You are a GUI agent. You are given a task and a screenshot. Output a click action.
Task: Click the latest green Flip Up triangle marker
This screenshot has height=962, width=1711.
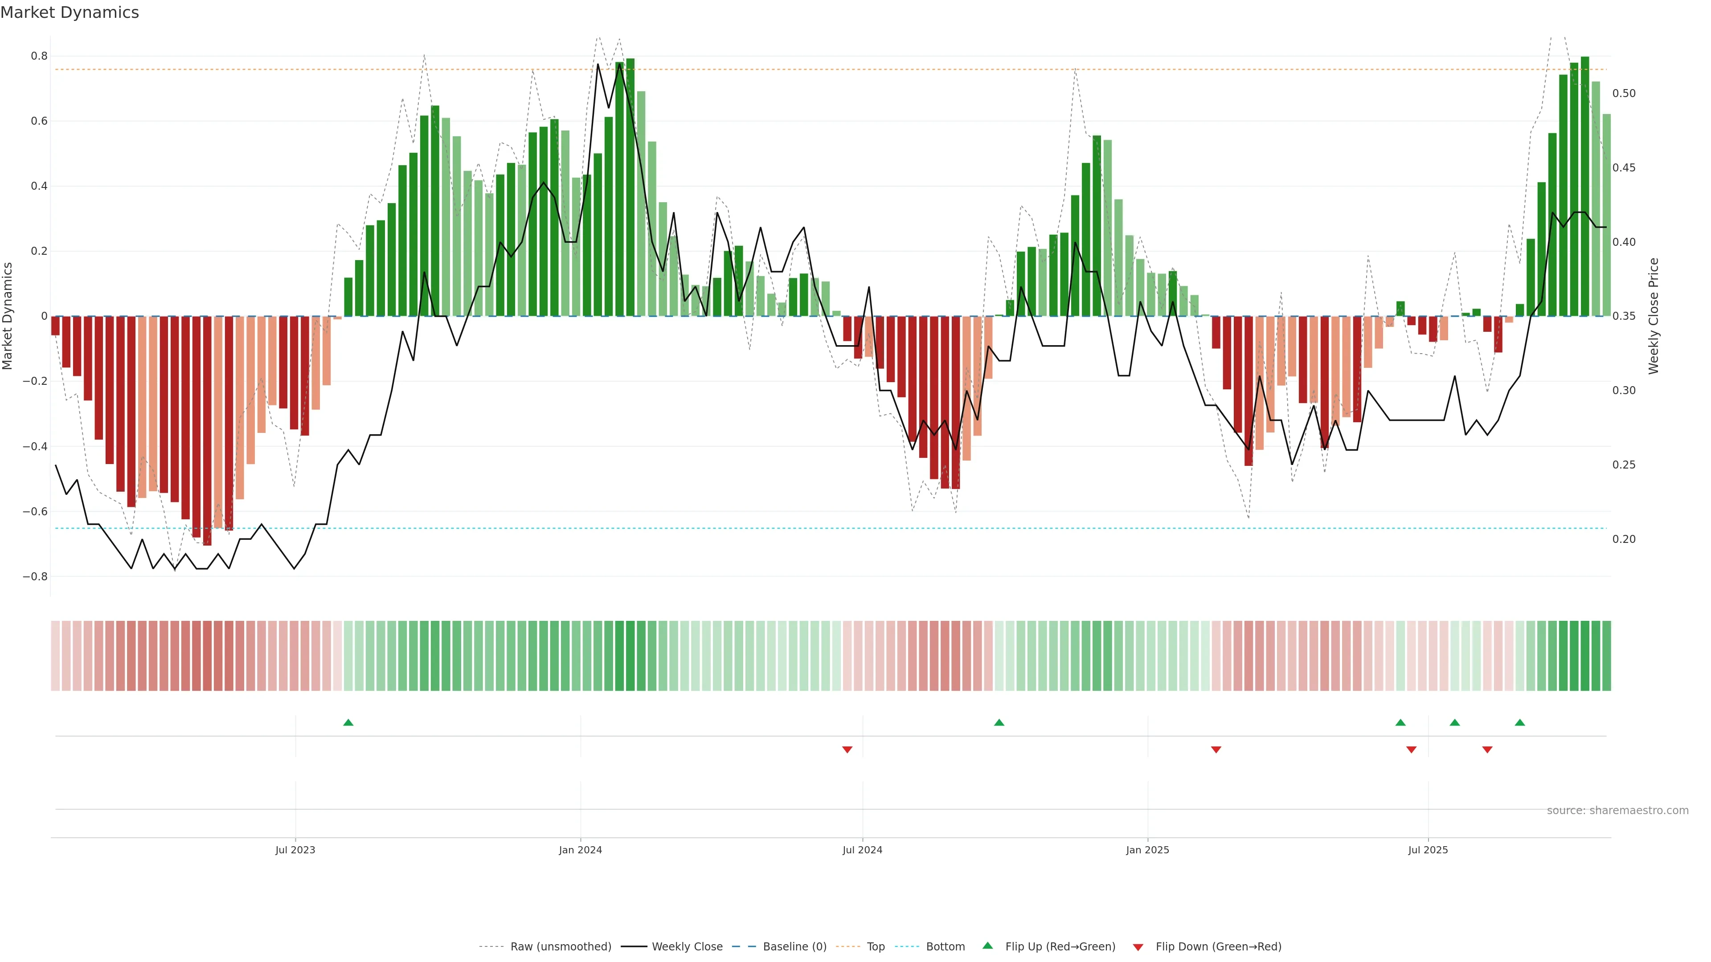click(x=1520, y=722)
